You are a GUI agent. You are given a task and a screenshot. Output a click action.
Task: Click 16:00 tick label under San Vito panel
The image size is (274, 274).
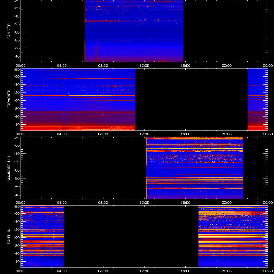coord(186,66)
